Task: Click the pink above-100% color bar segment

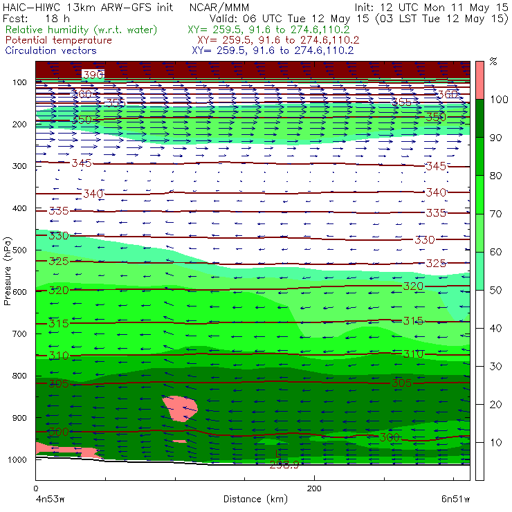Action: click(x=479, y=80)
